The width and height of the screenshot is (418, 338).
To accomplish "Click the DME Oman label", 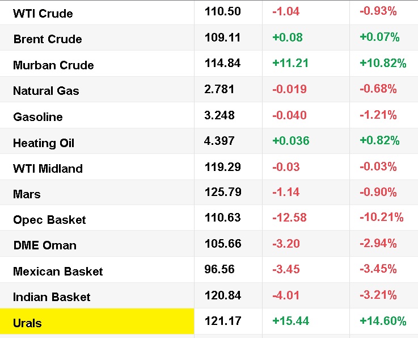I will click(45, 245).
